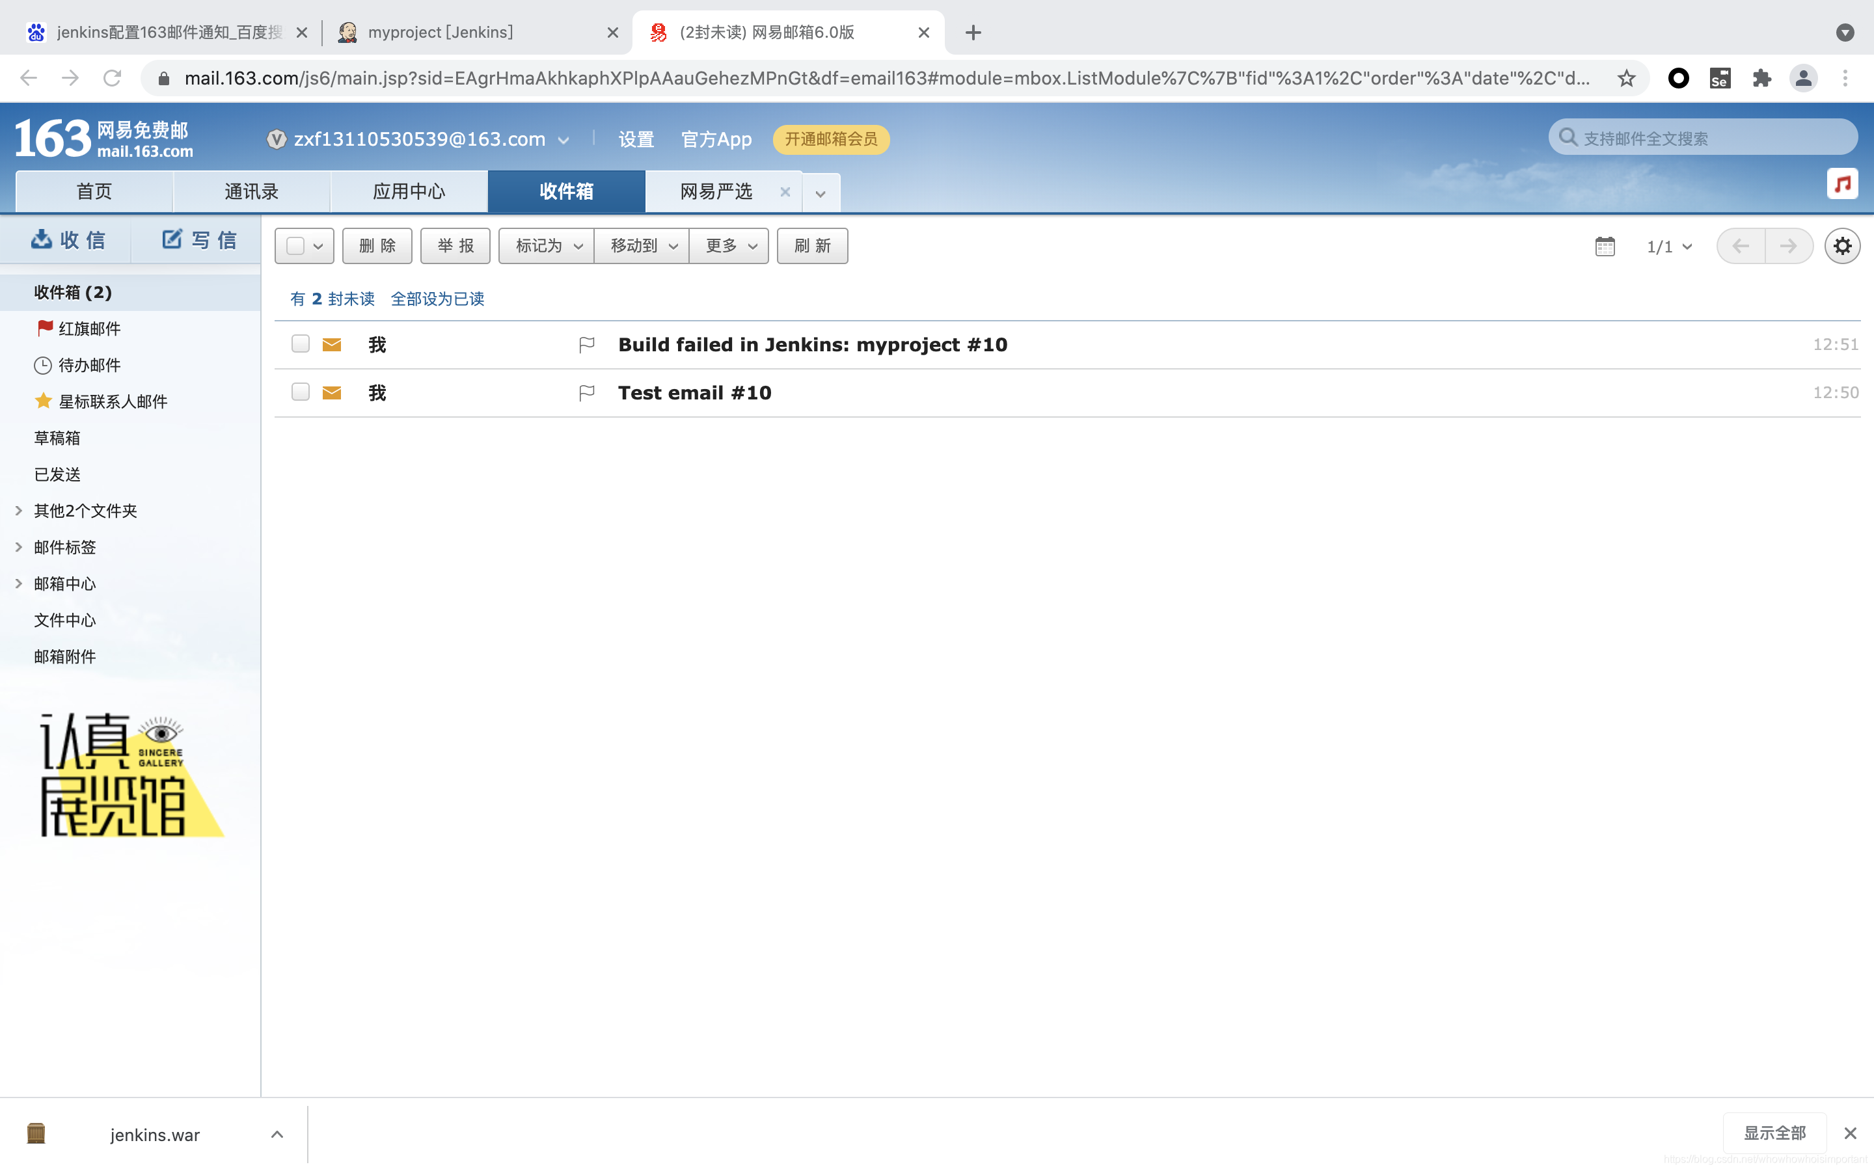Flag the Build failed in Jenkins email
Viewport: 1874px width, 1171px height.
(x=587, y=345)
